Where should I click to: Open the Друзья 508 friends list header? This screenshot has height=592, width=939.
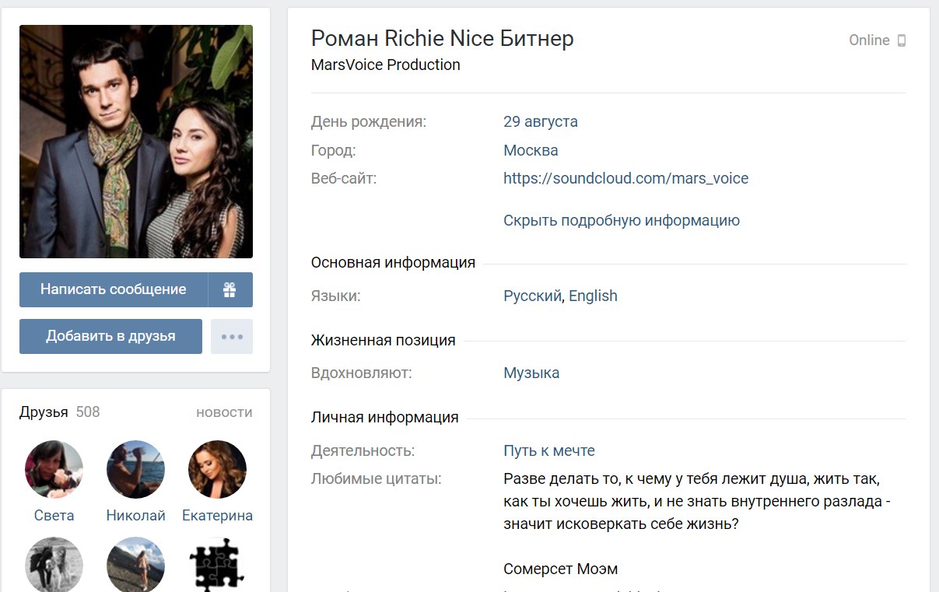(60, 412)
